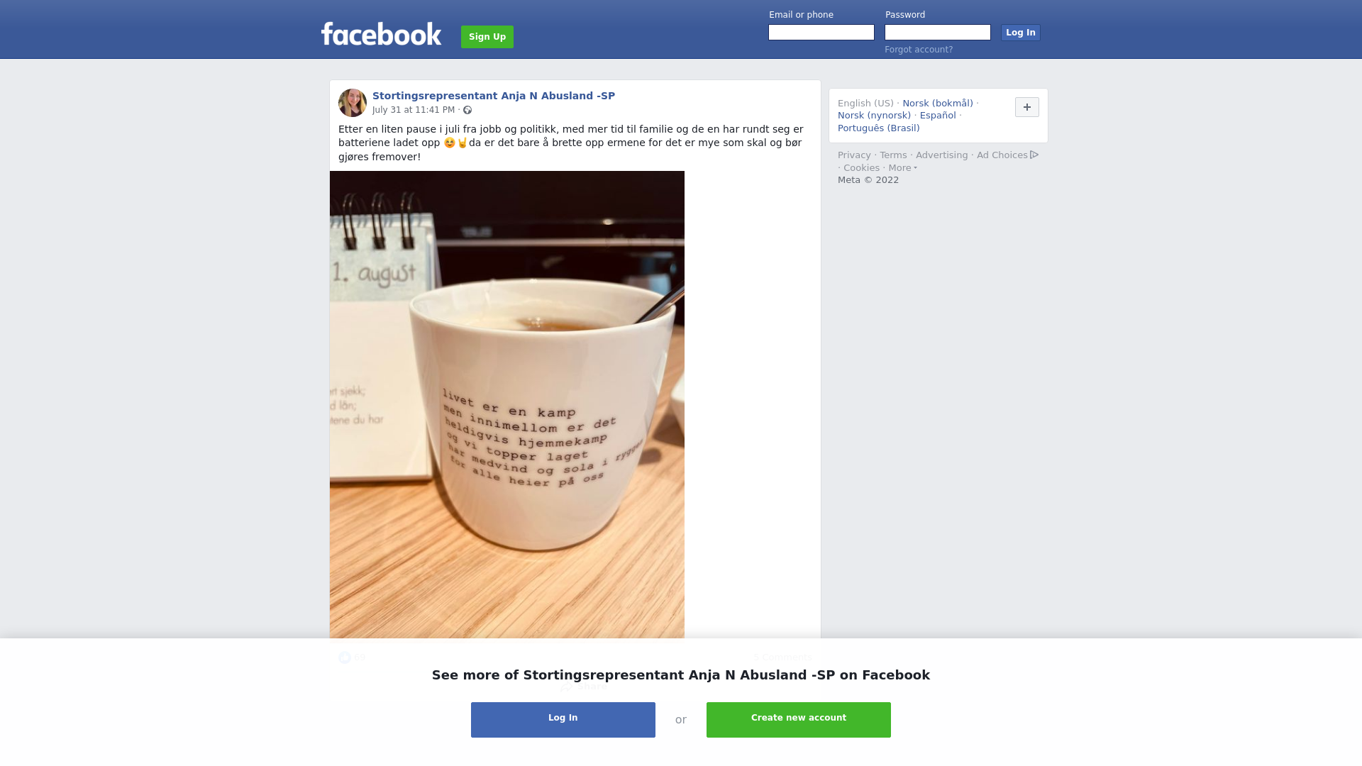1362x766 pixels.
Task: Click the Ad Choices triangle icon
Action: pos(1034,155)
